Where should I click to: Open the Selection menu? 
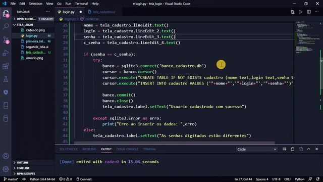(35, 4)
